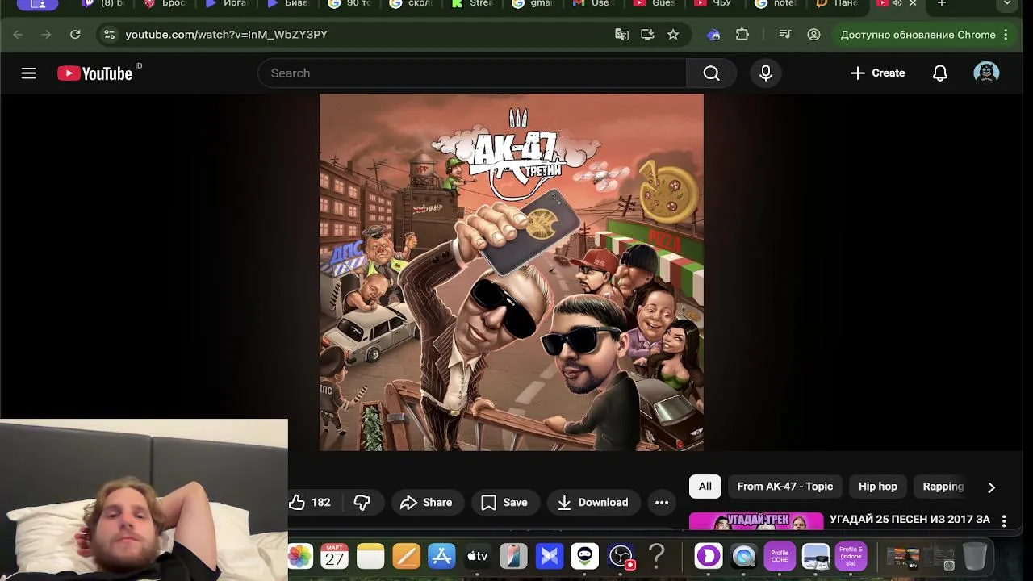The height and width of the screenshot is (581, 1033).
Task: Open УГАДАЙ ТРЕК video thumbnail
Action: point(756,521)
